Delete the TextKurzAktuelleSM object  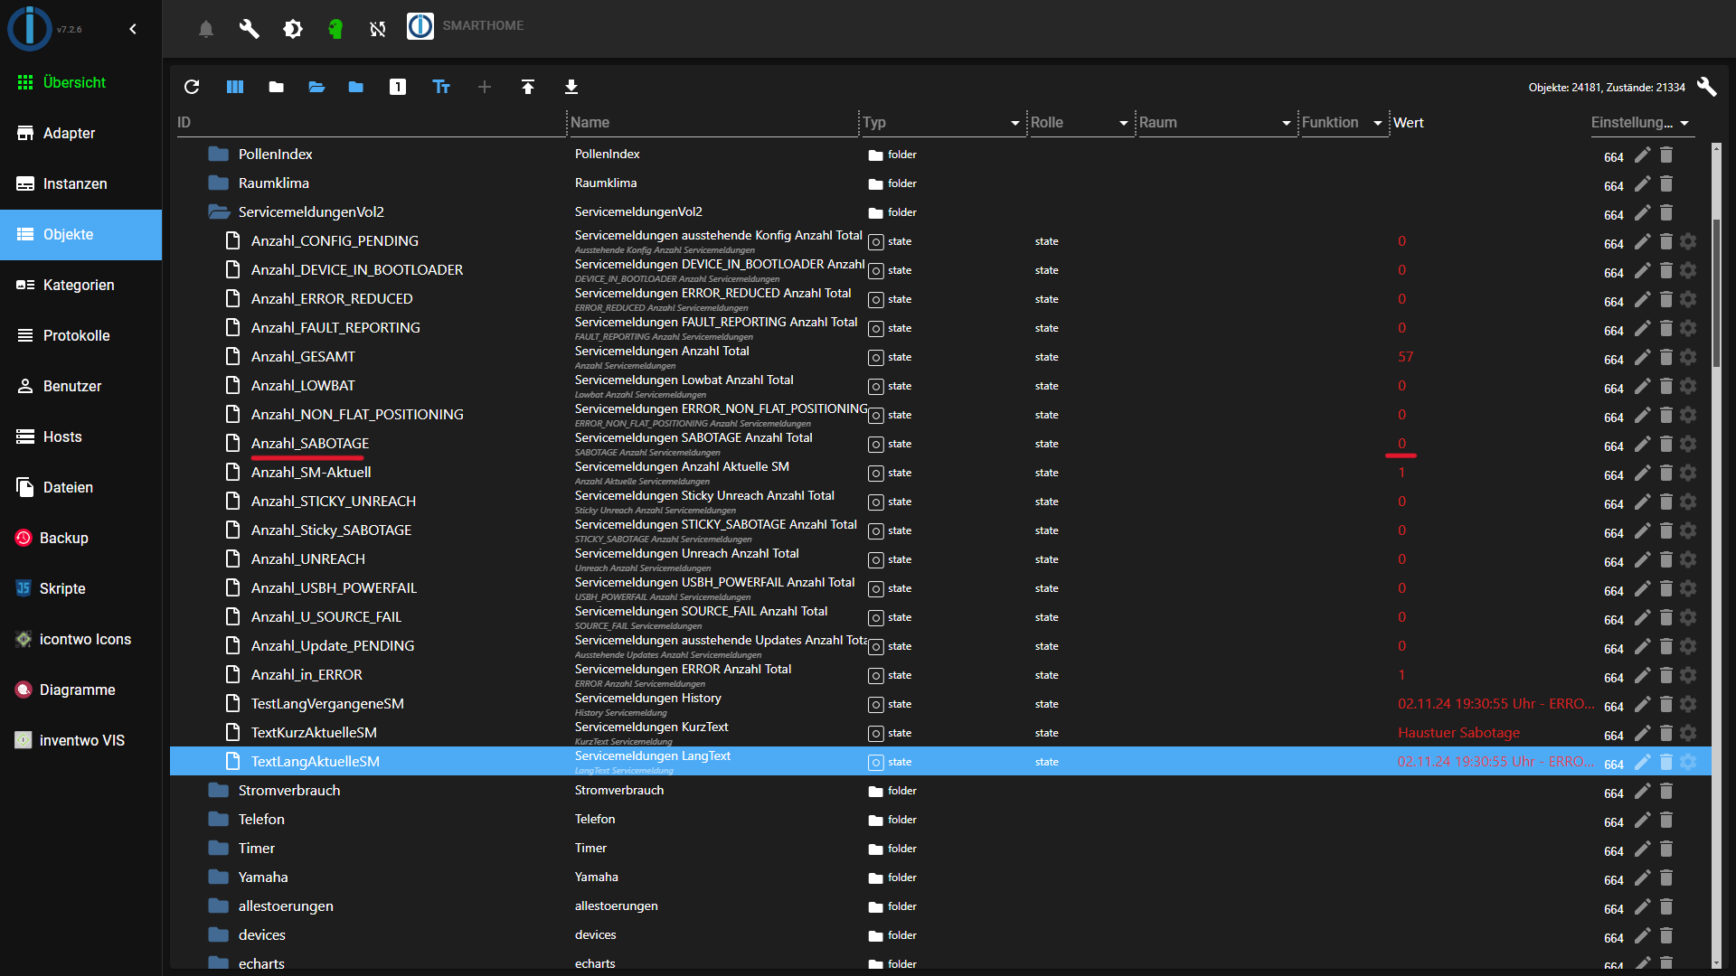pos(1666,733)
